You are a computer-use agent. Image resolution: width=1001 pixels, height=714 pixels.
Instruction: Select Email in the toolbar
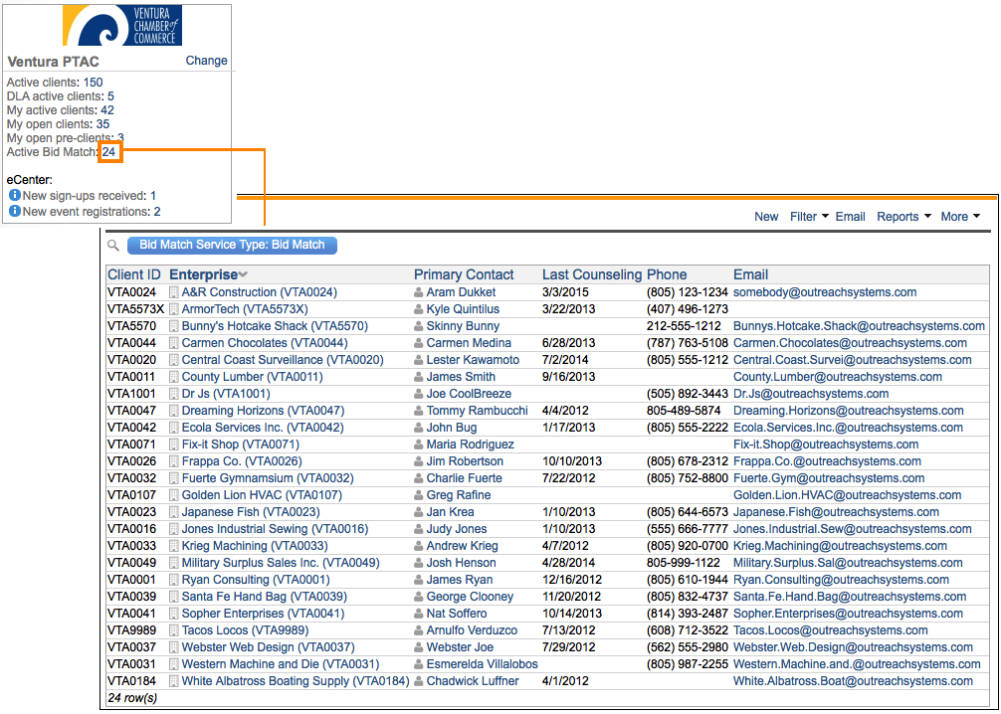coord(850,217)
